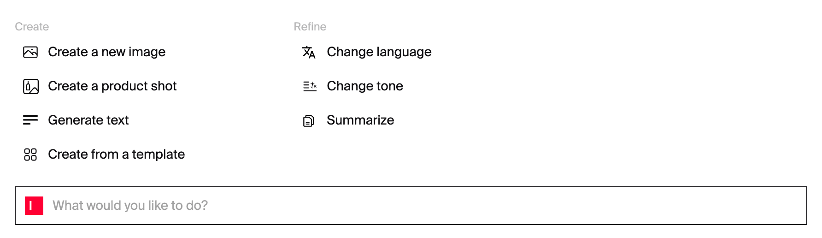
Task: Click the text lines icon beside Generate text
Action: pos(30,120)
